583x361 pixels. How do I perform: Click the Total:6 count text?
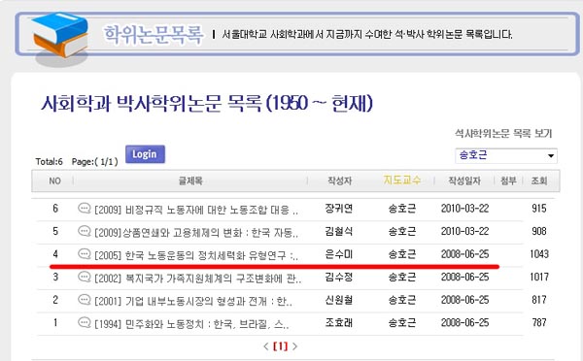pyautogui.click(x=50, y=161)
